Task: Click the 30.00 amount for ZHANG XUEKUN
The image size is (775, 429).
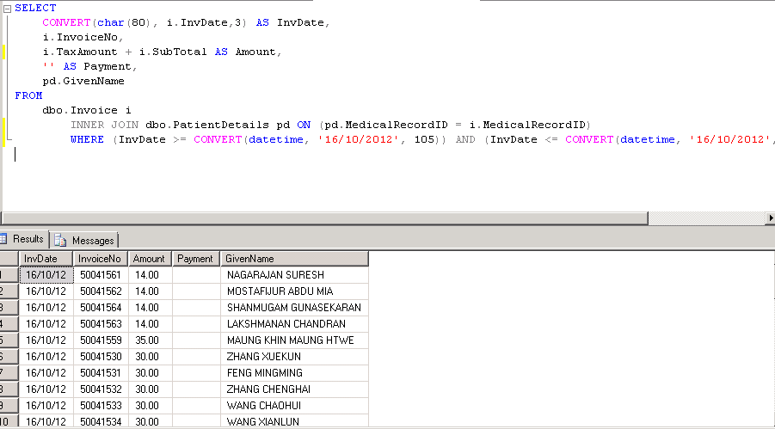Action: tap(151, 356)
